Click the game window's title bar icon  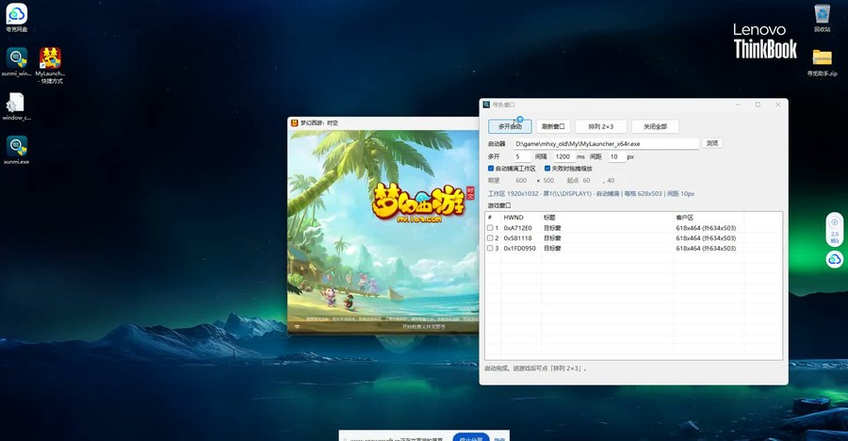295,122
